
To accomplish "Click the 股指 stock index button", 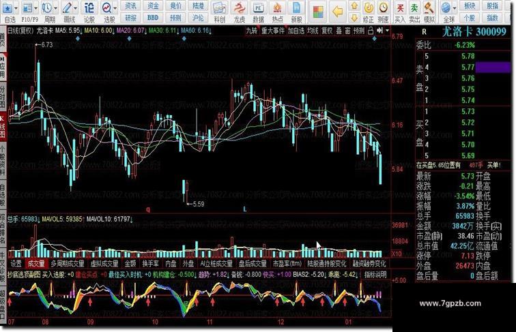I will tap(492, 6).
